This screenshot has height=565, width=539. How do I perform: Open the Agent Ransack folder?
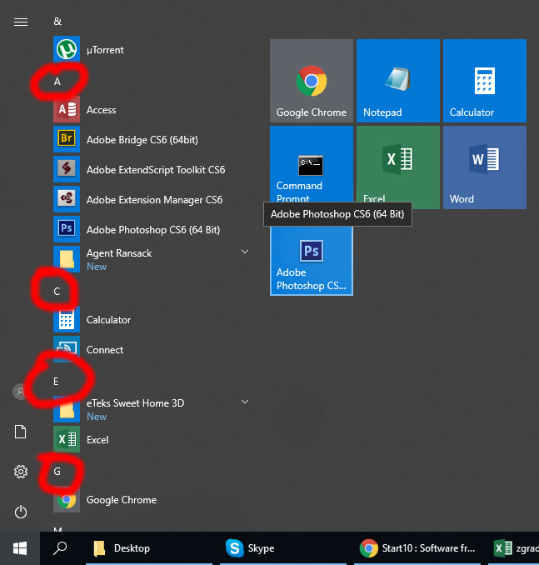[x=152, y=259]
